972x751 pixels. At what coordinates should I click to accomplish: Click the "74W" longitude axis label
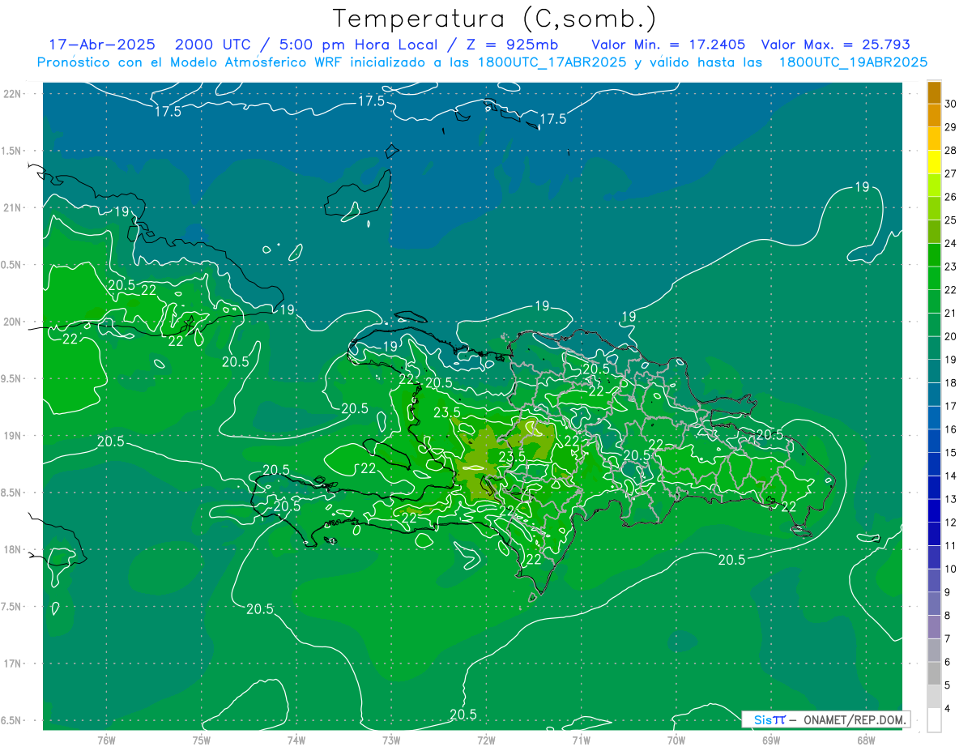(296, 740)
